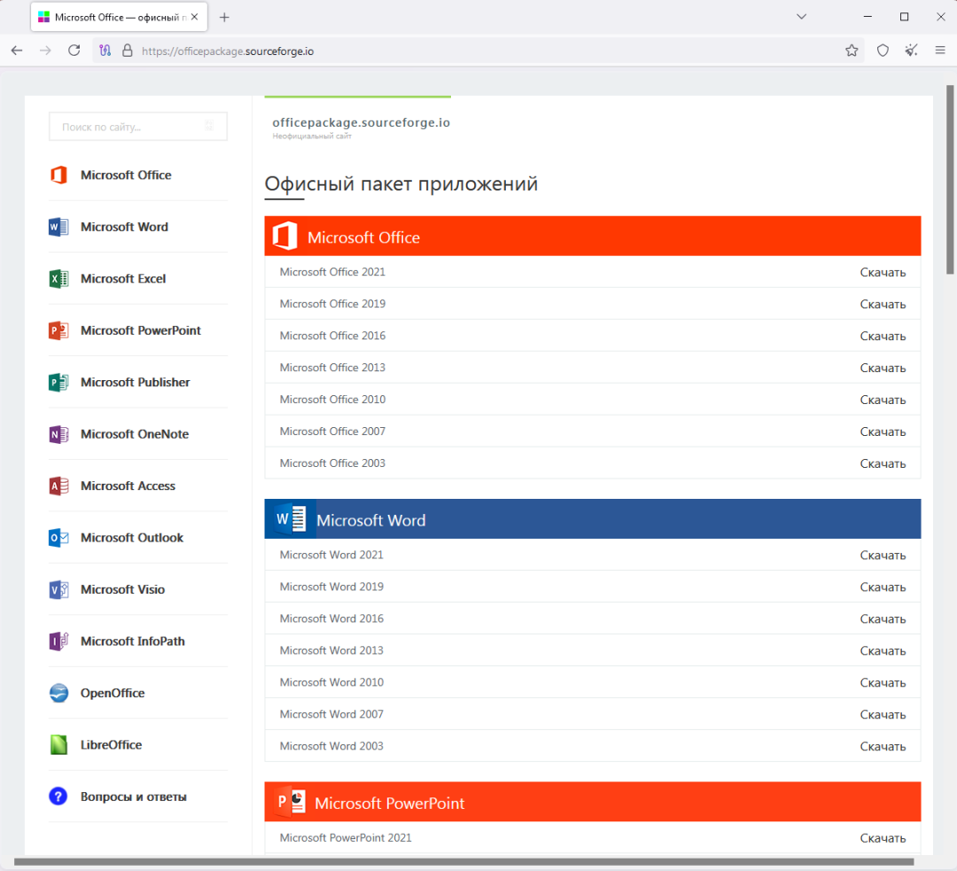The width and height of the screenshot is (957, 871).
Task: Open Microsoft OneNote sidebar menu link
Action: click(x=135, y=434)
